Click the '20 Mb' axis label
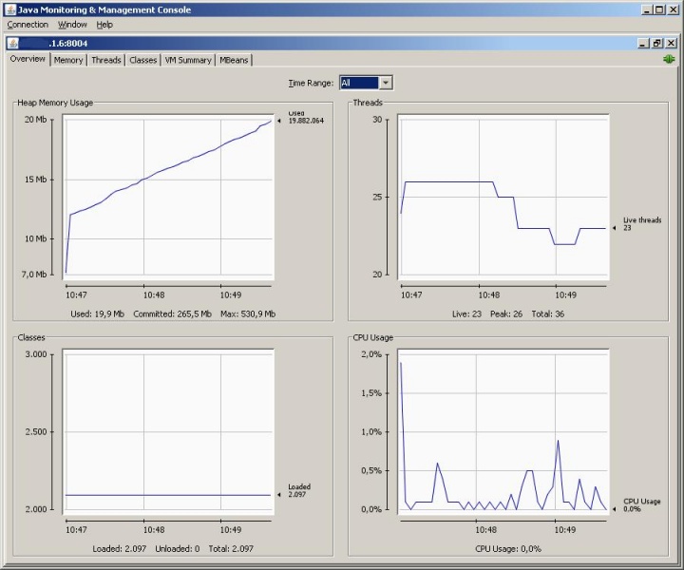The image size is (684, 570). click(x=35, y=119)
